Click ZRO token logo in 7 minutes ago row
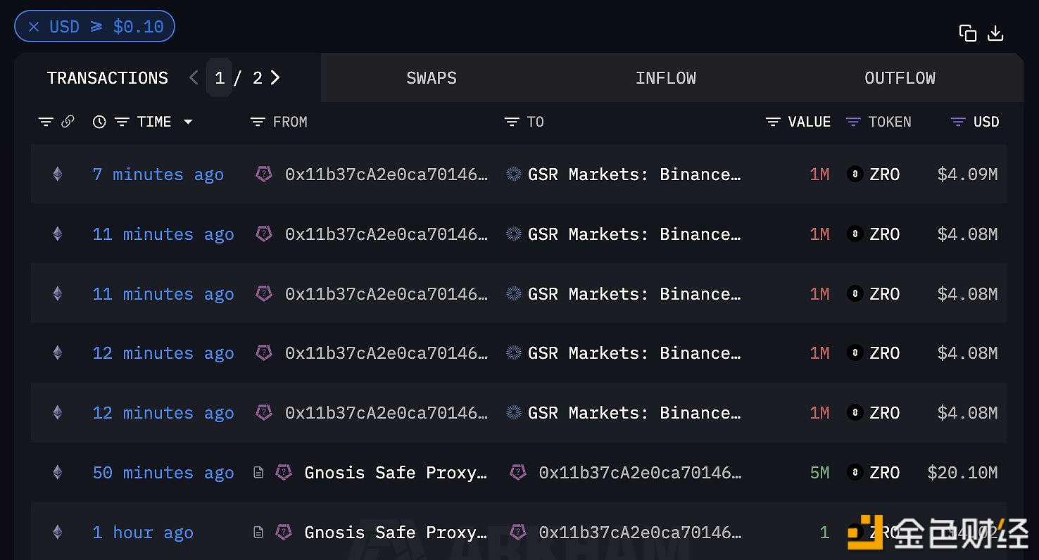 coord(855,174)
